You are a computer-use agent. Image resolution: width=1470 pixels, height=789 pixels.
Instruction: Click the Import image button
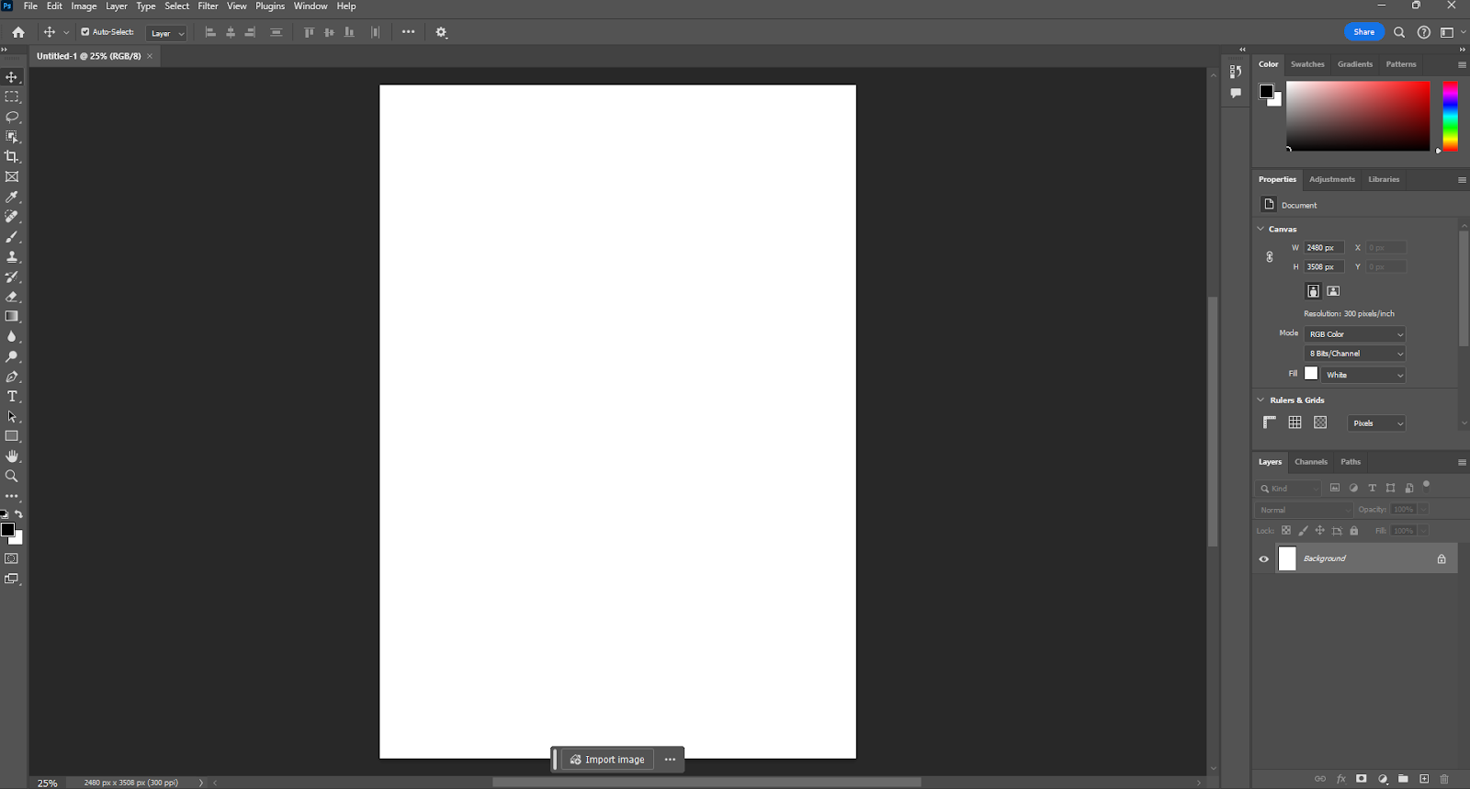coord(607,760)
